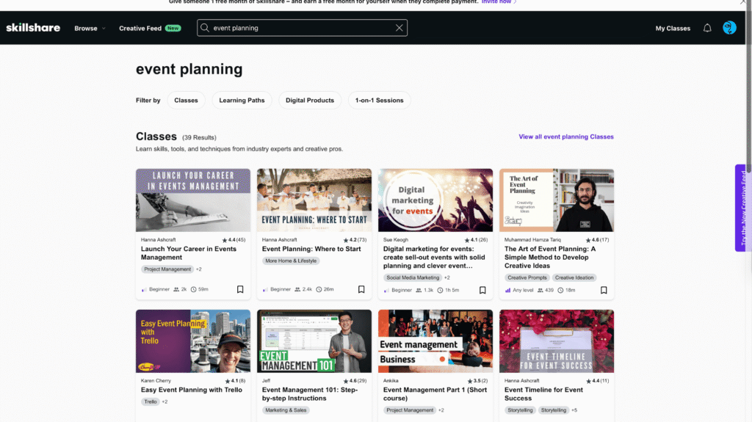Bookmark The Art of Event Planning class
This screenshot has height=422, width=752.
tap(604, 290)
